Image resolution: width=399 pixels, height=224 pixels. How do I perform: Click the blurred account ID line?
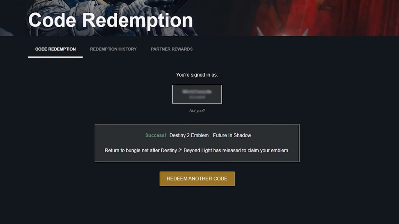coord(197,97)
